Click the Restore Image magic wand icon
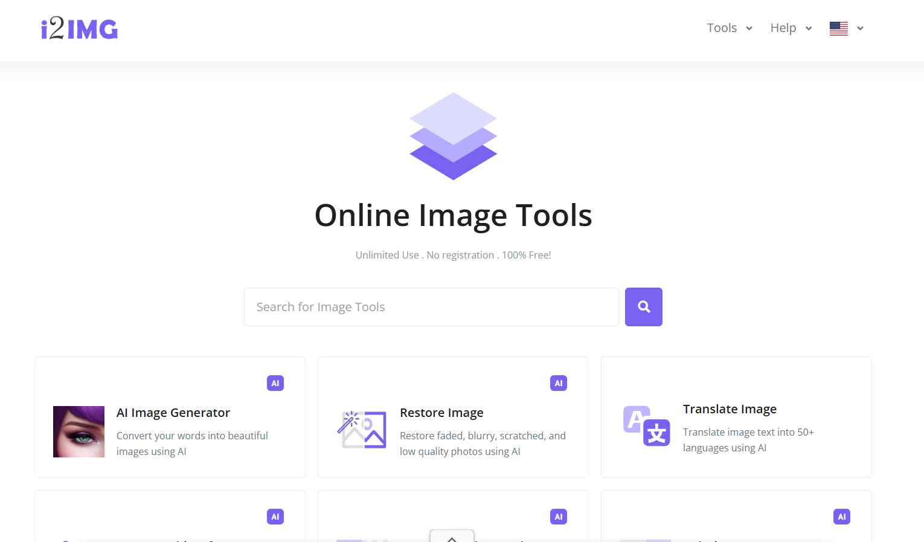 [x=362, y=430]
